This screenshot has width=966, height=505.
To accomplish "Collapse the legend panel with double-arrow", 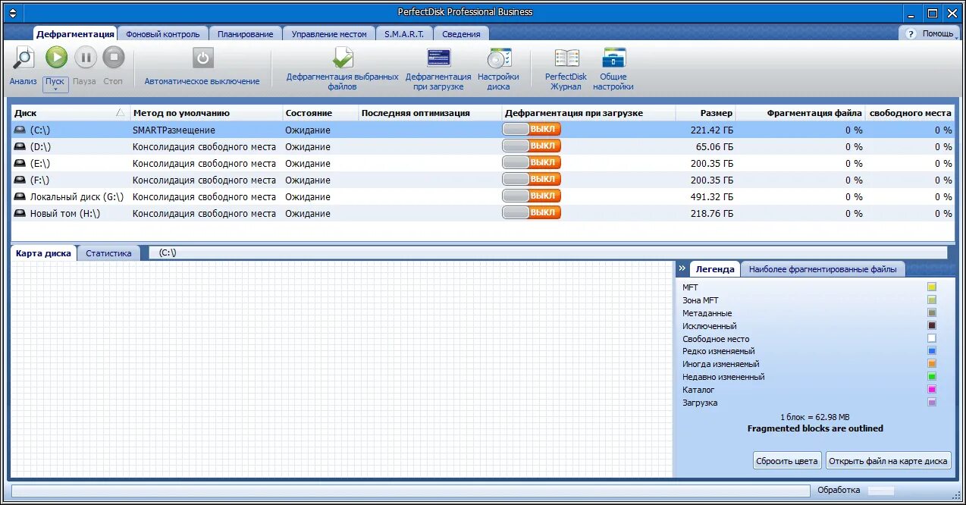I will click(682, 268).
